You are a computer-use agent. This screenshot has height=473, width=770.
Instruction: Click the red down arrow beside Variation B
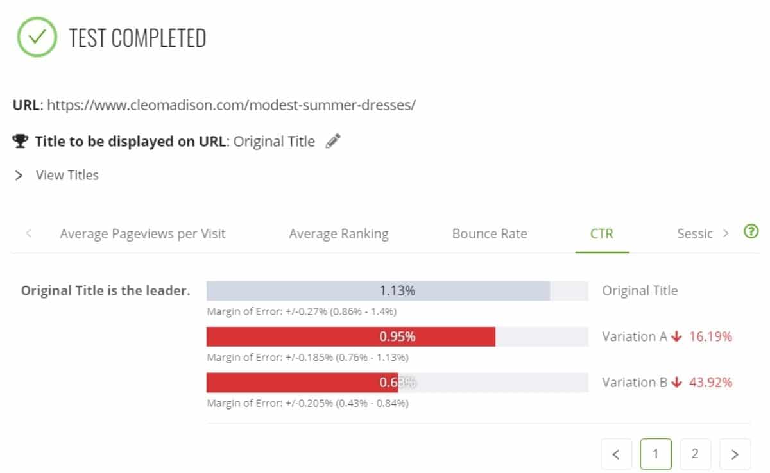(676, 383)
